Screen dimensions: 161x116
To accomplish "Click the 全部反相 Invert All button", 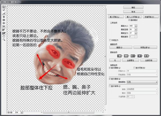I will tap(149, 60).
